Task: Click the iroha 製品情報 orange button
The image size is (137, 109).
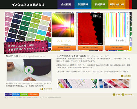Action: point(117,48)
